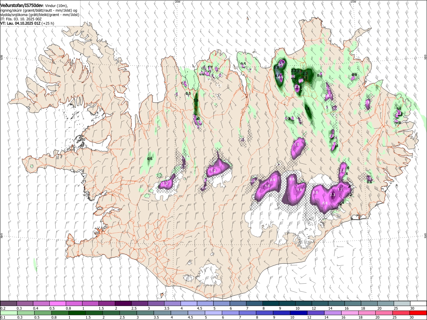Click the crimson 25–30 rain legend swatch
Viewport: 427px width, 320px height.
401,313
